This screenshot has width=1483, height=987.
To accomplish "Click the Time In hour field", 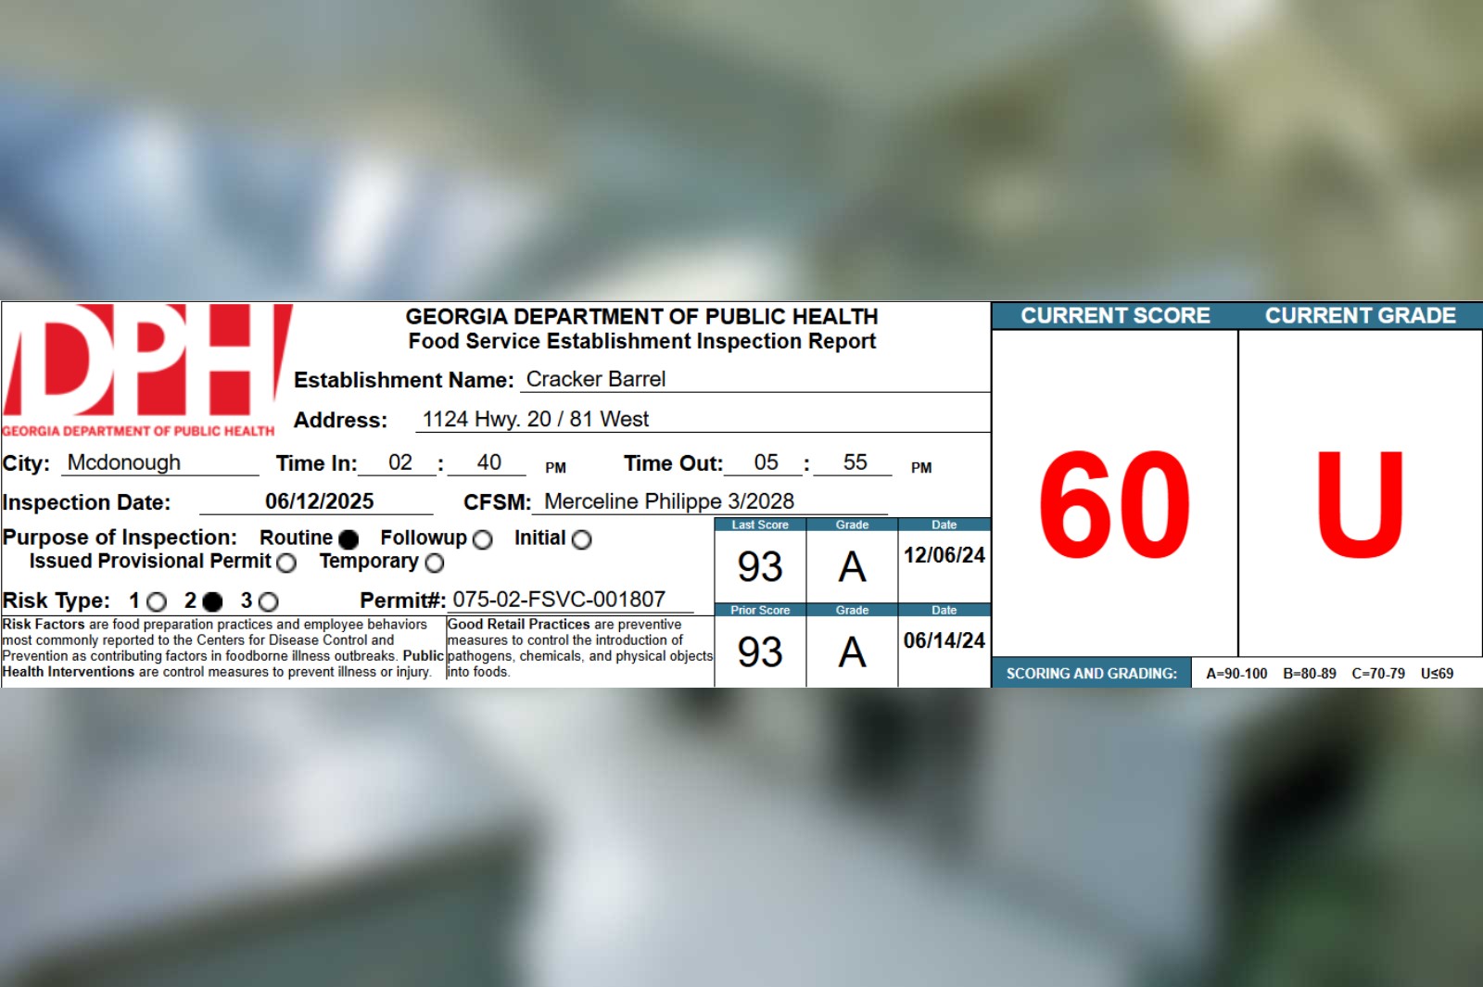I will click(x=399, y=462).
